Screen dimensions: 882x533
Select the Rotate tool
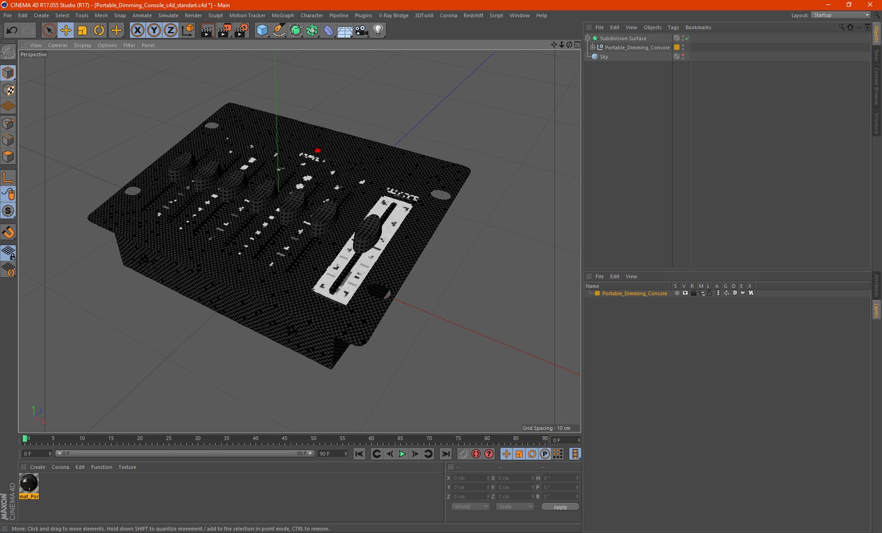pyautogui.click(x=99, y=31)
